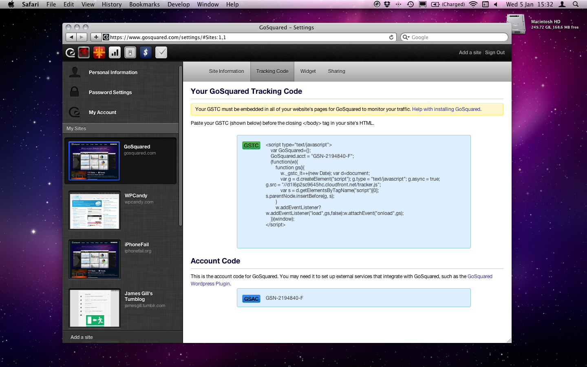Click the "My Sites" sidebar header
This screenshot has width=587, height=367.
pos(76,128)
